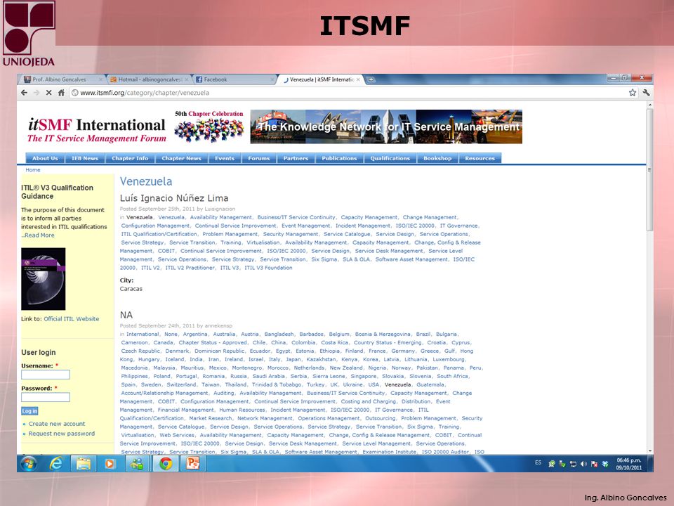Stop page loading with the X button
This screenshot has width=674, height=506.
pos(48,93)
